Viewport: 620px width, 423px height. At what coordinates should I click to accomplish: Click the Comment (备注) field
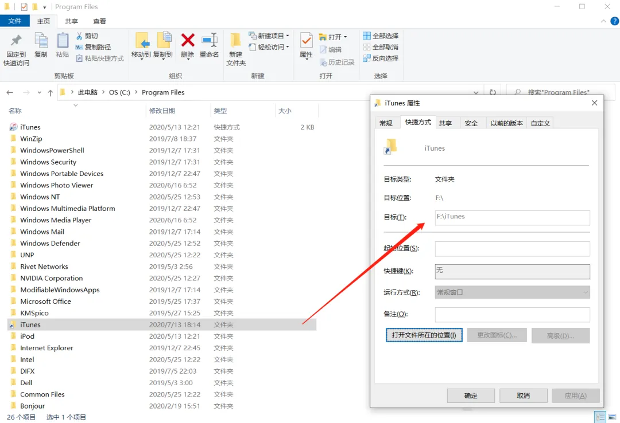click(513, 315)
